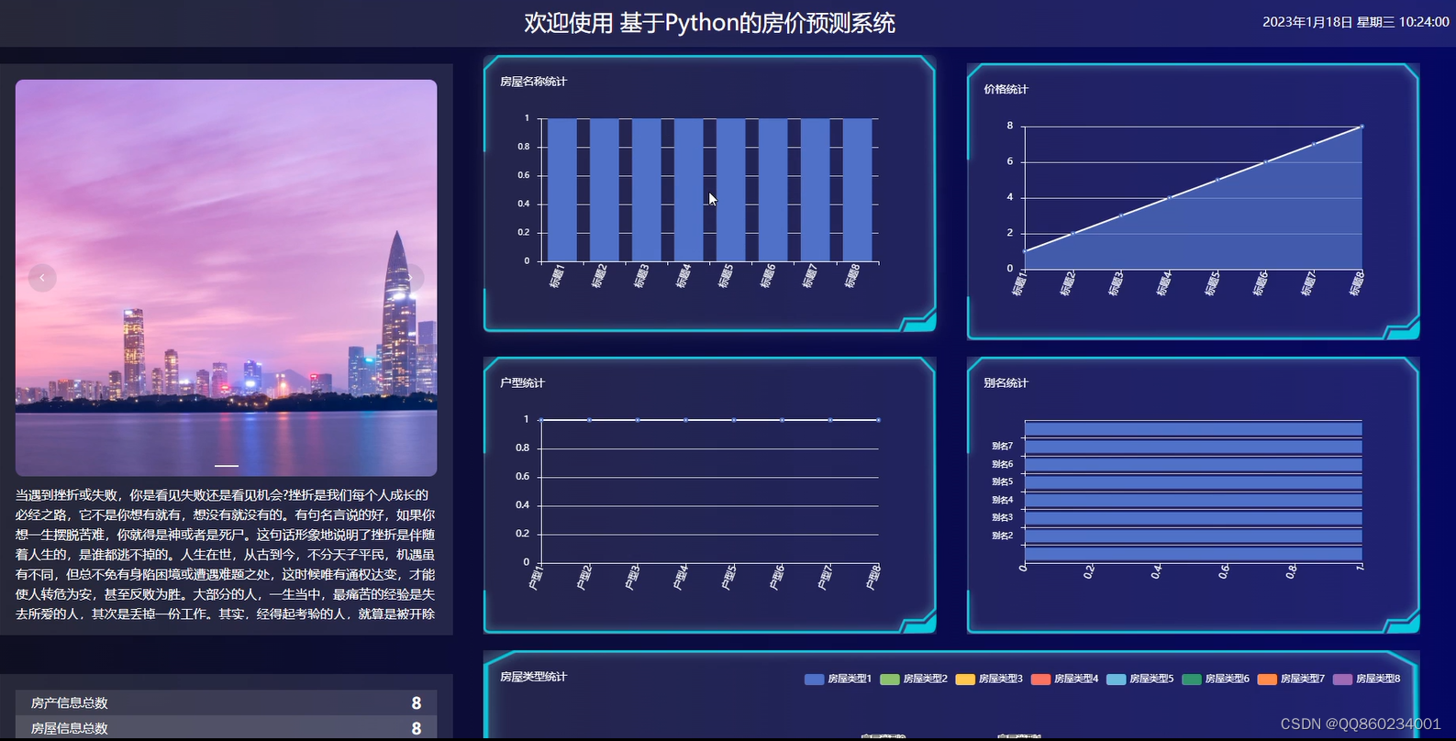The image size is (1456, 741).
Task: Click the 别名统计 chart title
Action: pos(1006,383)
